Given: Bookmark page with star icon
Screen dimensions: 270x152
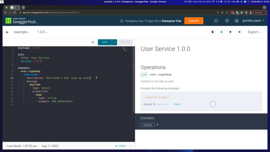Looking at the screenshot, I should [227, 13].
